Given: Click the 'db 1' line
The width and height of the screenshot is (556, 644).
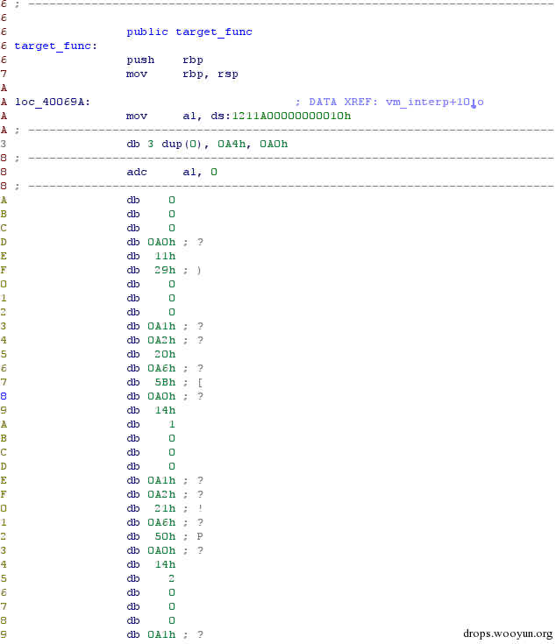Looking at the screenshot, I should point(151,424).
